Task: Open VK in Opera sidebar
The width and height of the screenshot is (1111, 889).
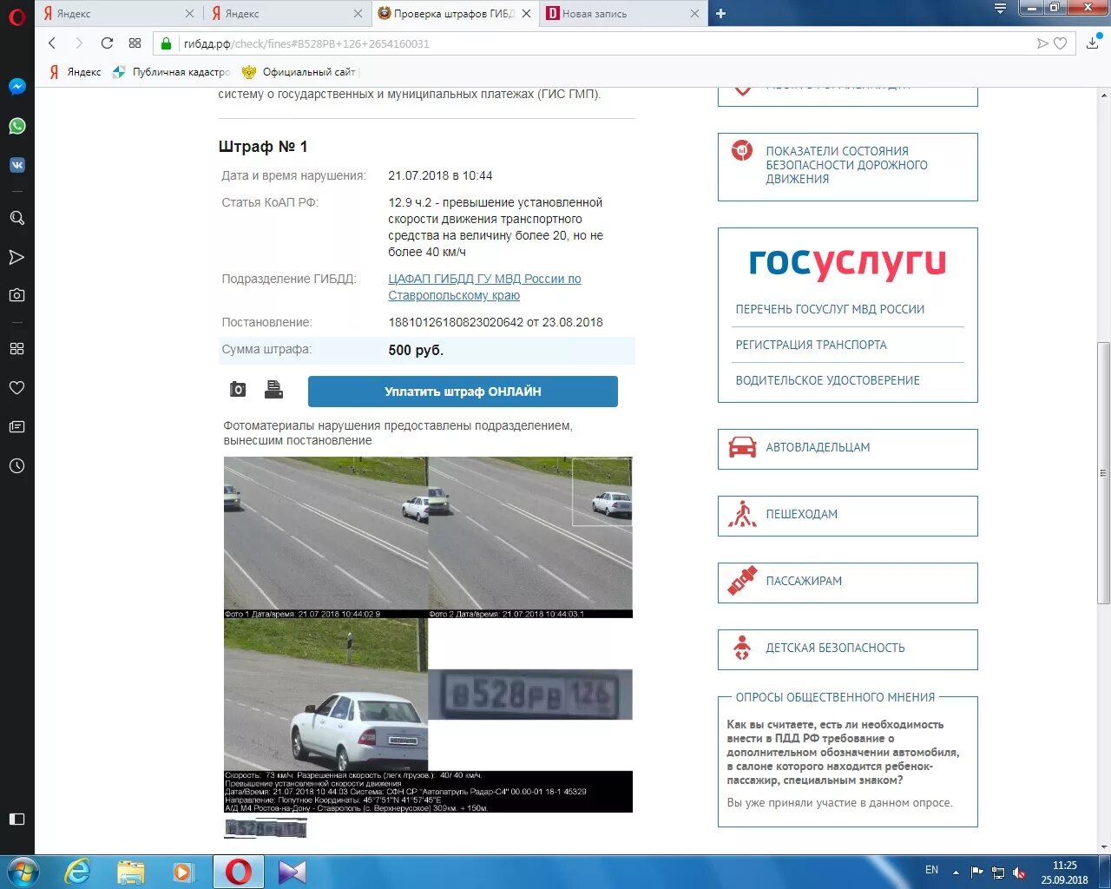Action: 16,165
